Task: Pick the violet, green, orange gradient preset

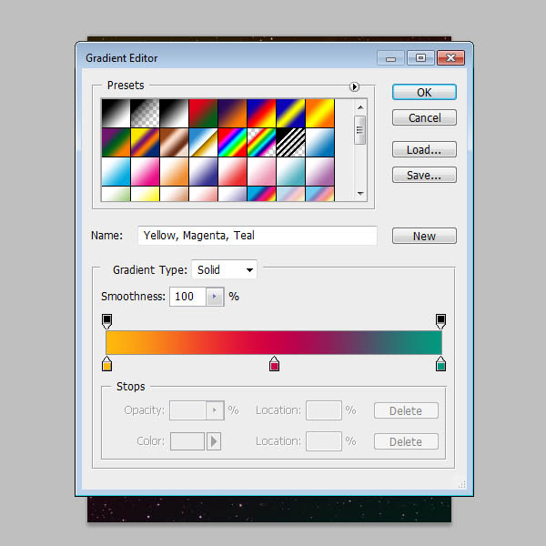Action: click(116, 143)
